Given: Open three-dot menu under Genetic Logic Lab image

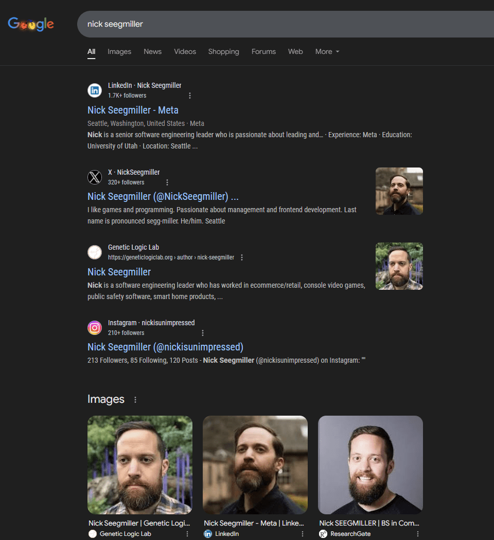Looking at the screenshot, I should point(187,534).
